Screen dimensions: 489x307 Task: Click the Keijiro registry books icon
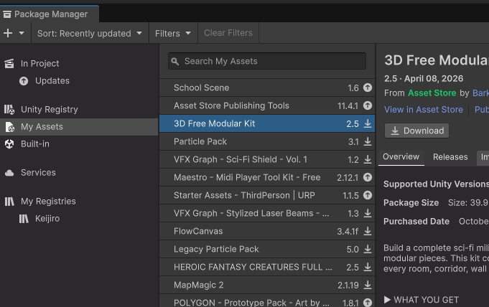[24, 219]
